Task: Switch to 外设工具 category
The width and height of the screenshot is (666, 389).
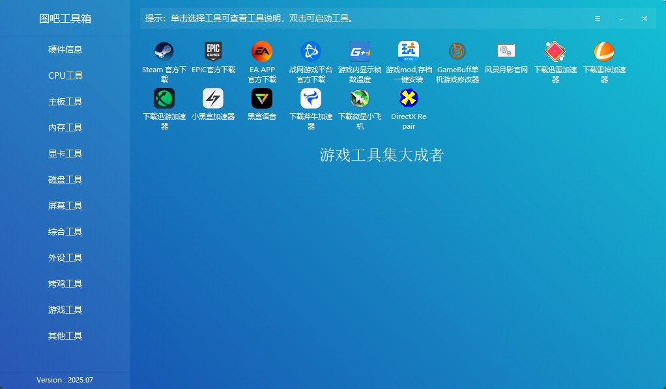Action: tap(65, 258)
